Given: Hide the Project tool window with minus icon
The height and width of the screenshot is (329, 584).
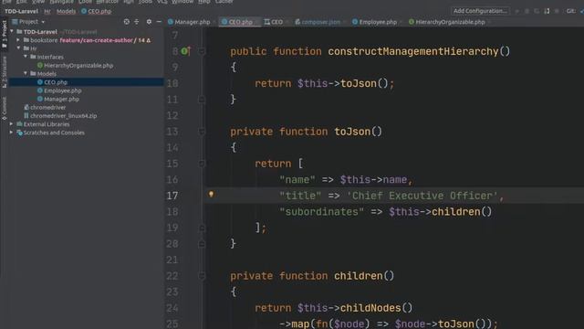Looking at the screenshot, I should (x=159, y=22).
